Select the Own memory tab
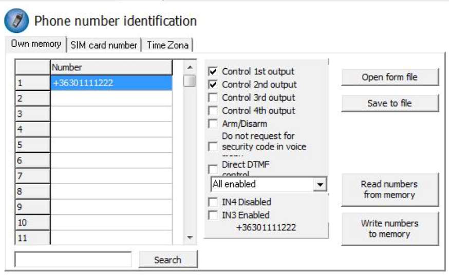The width and height of the screenshot is (449, 277). pos(36,44)
